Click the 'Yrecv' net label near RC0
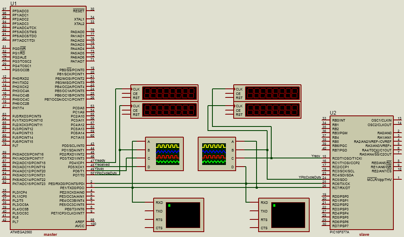This screenshot has height=237, width=404. click(x=316, y=156)
